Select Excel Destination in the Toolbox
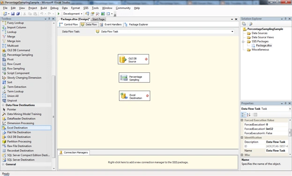Screen dimensions: 292x176 click(26, 128)
